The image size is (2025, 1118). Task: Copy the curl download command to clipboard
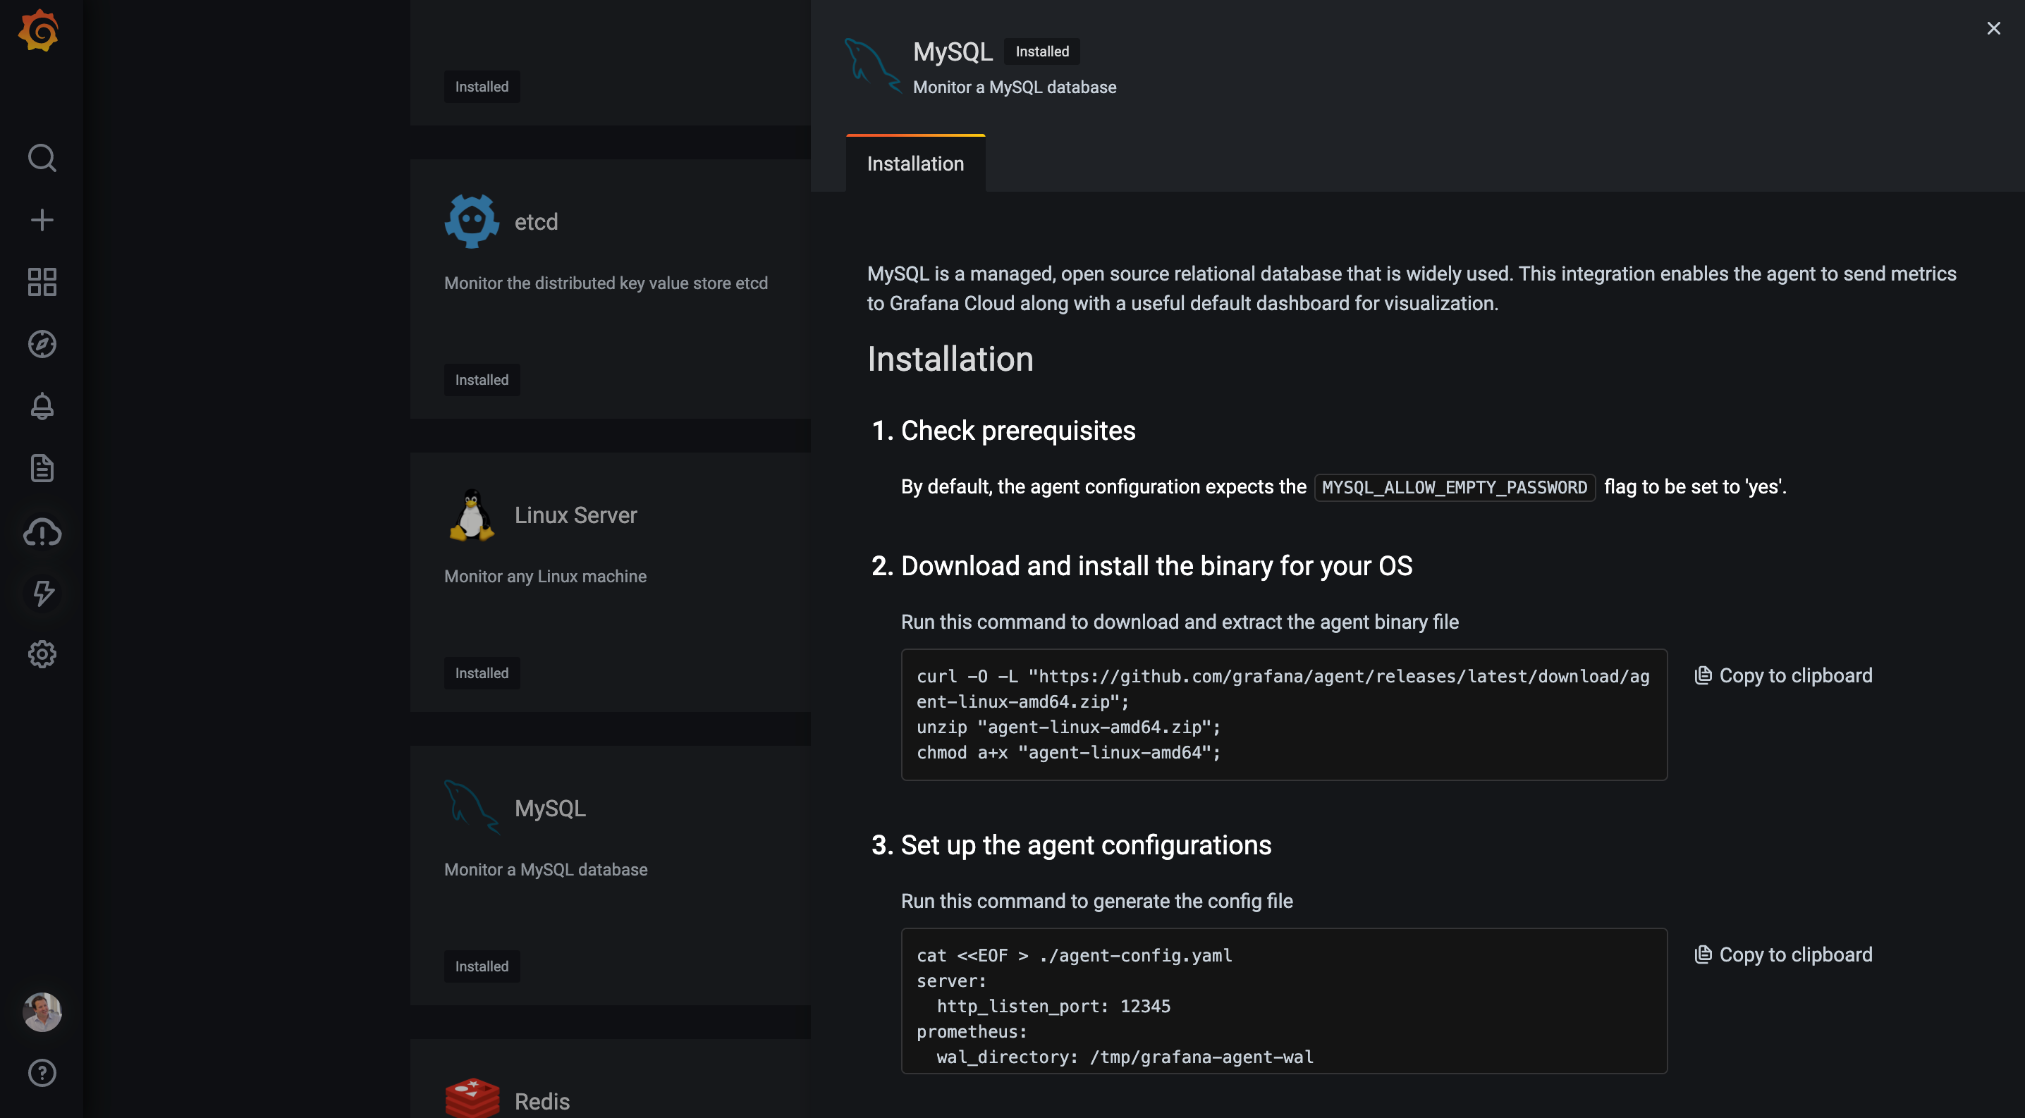pyautogui.click(x=1783, y=676)
